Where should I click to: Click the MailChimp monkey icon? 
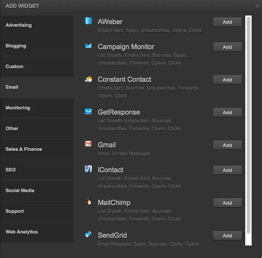(88, 202)
